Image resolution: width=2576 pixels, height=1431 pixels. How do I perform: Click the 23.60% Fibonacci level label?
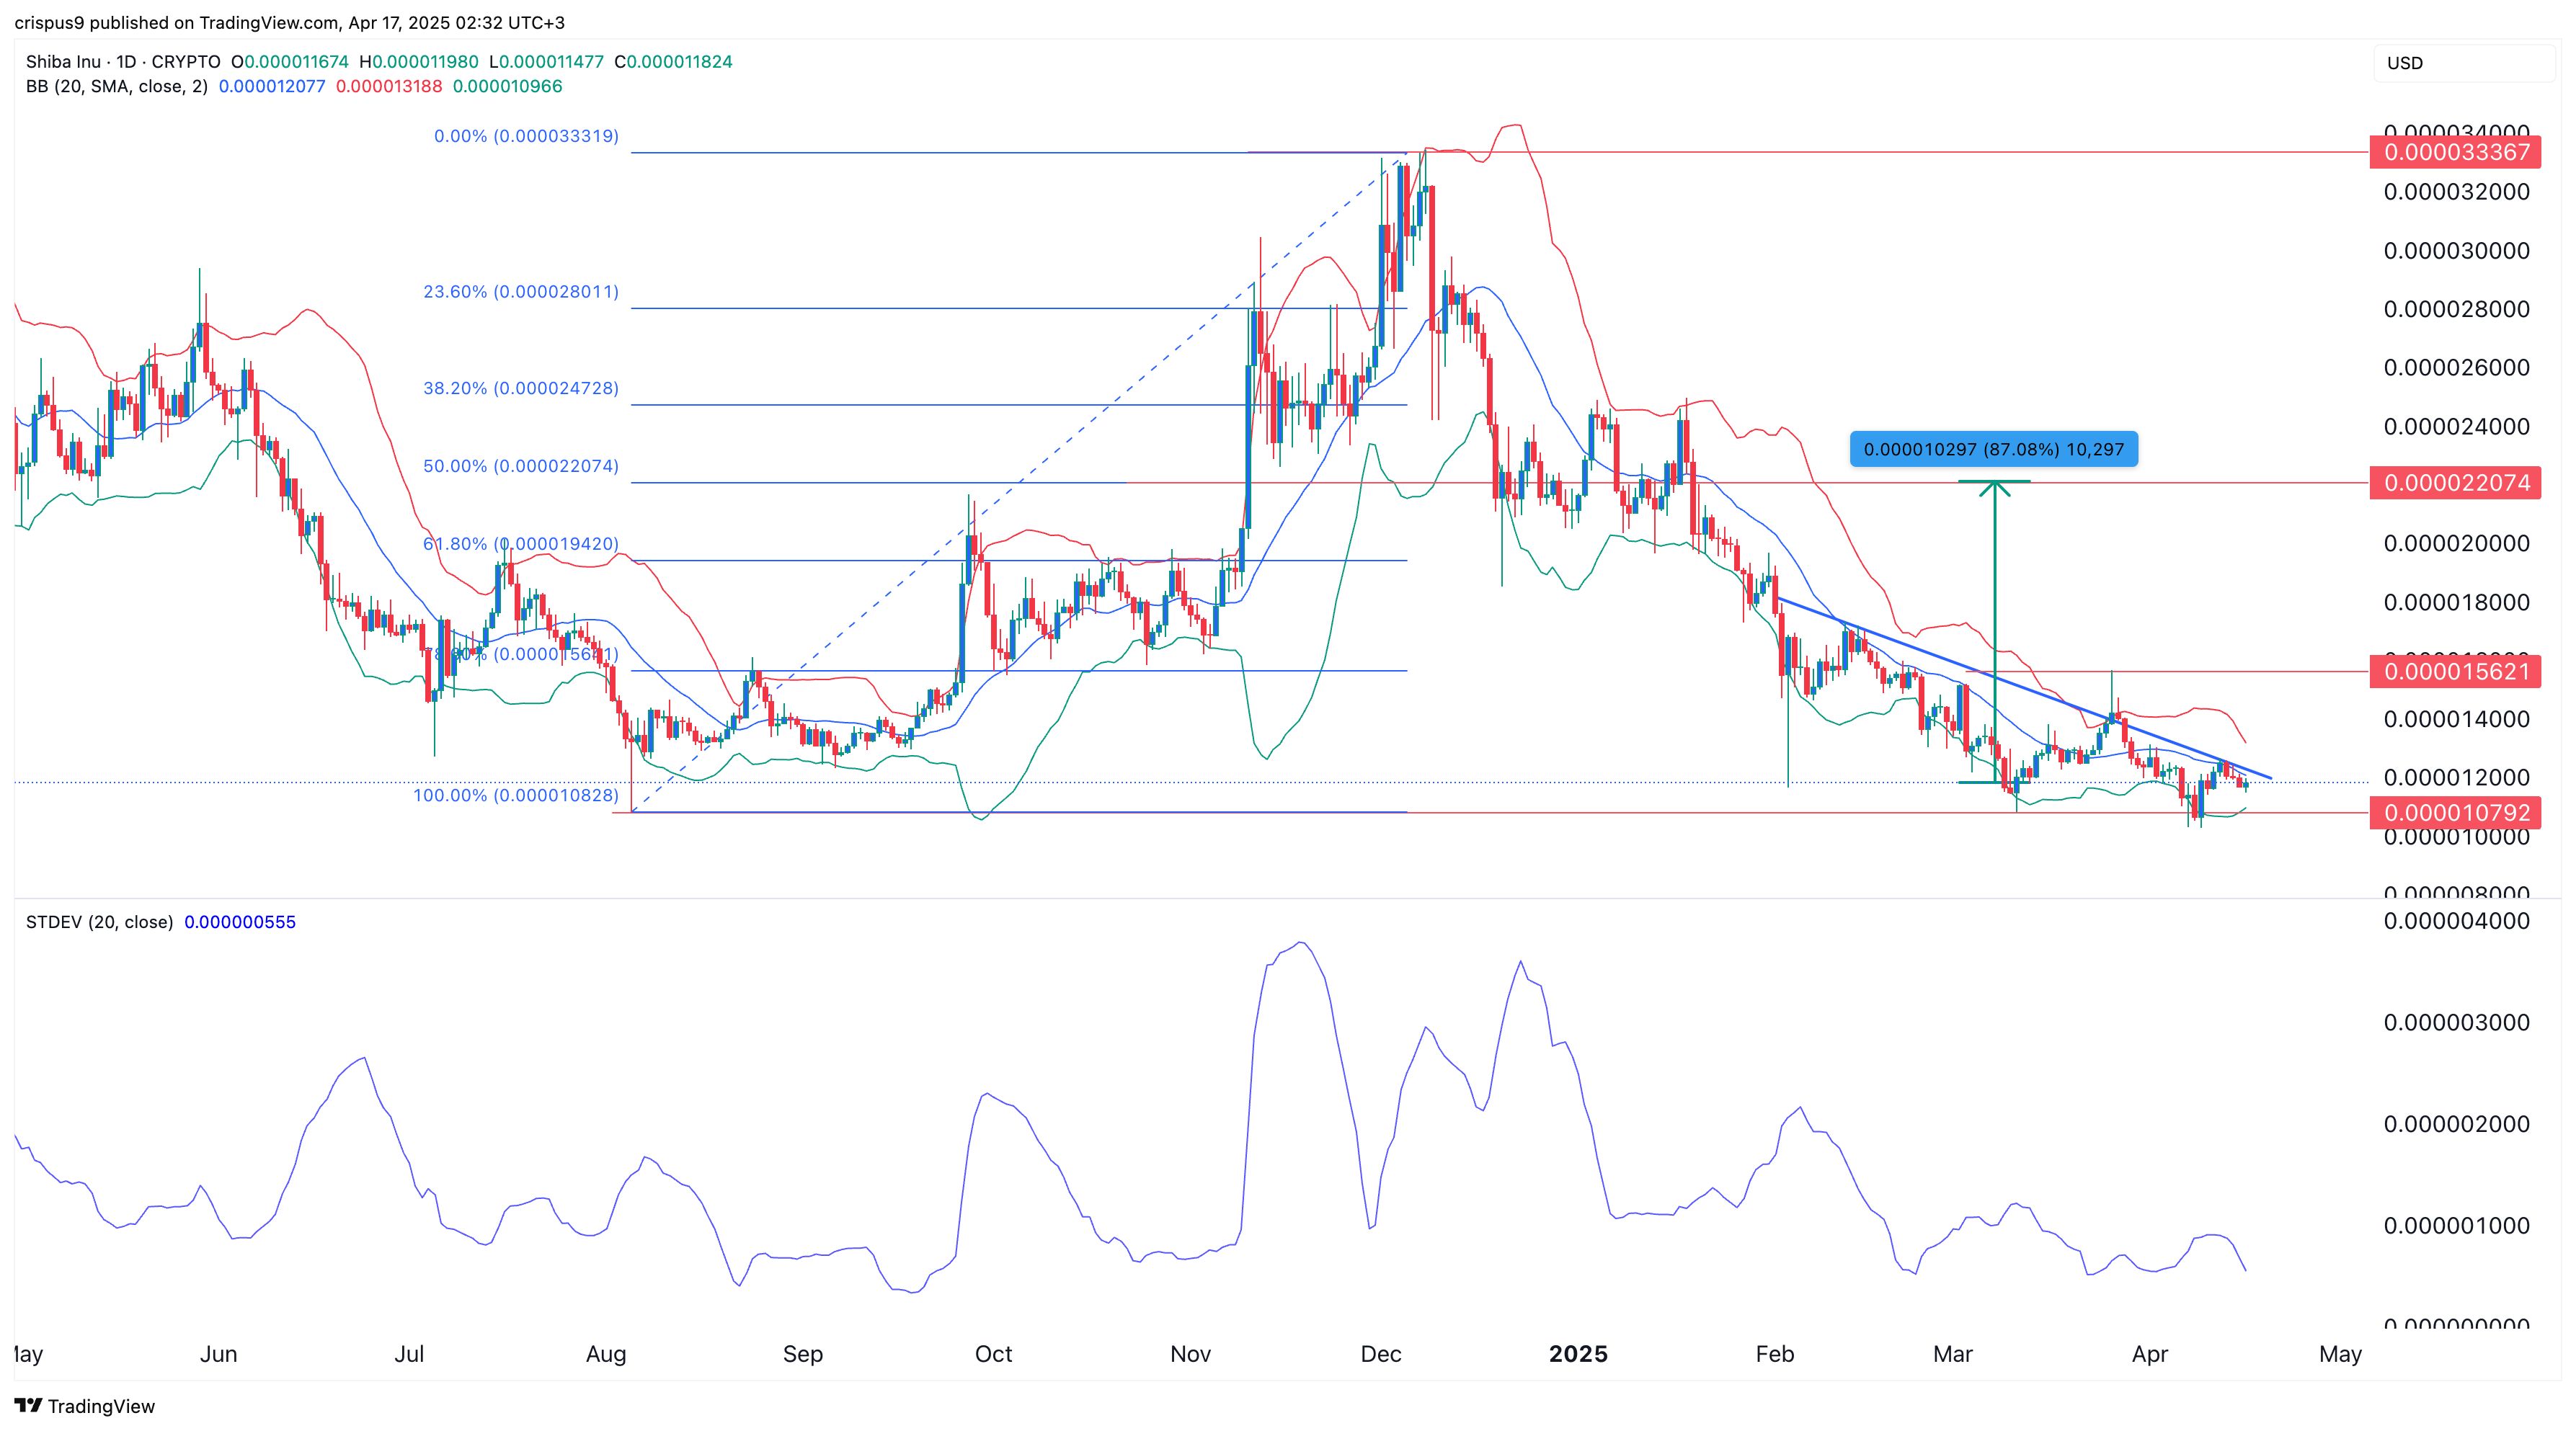pyautogui.click(x=521, y=292)
